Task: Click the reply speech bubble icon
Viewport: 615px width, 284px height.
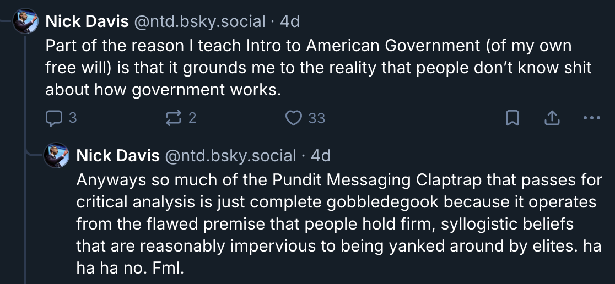Action: [x=53, y=118]
